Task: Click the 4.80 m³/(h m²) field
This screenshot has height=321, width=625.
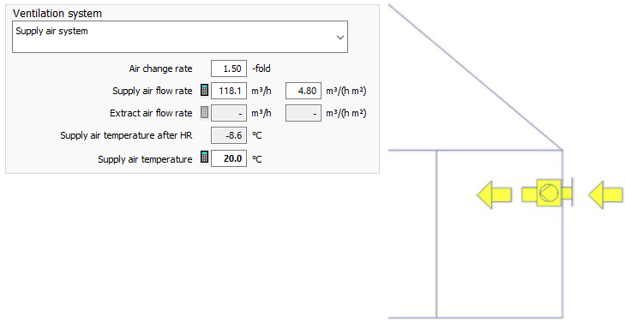Action: point(303,91)
